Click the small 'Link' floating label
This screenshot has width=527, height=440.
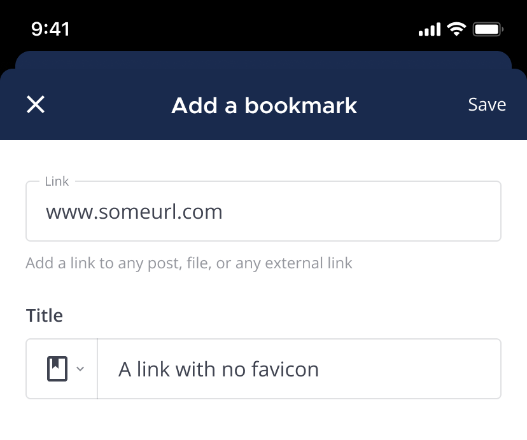pos(57,182)
